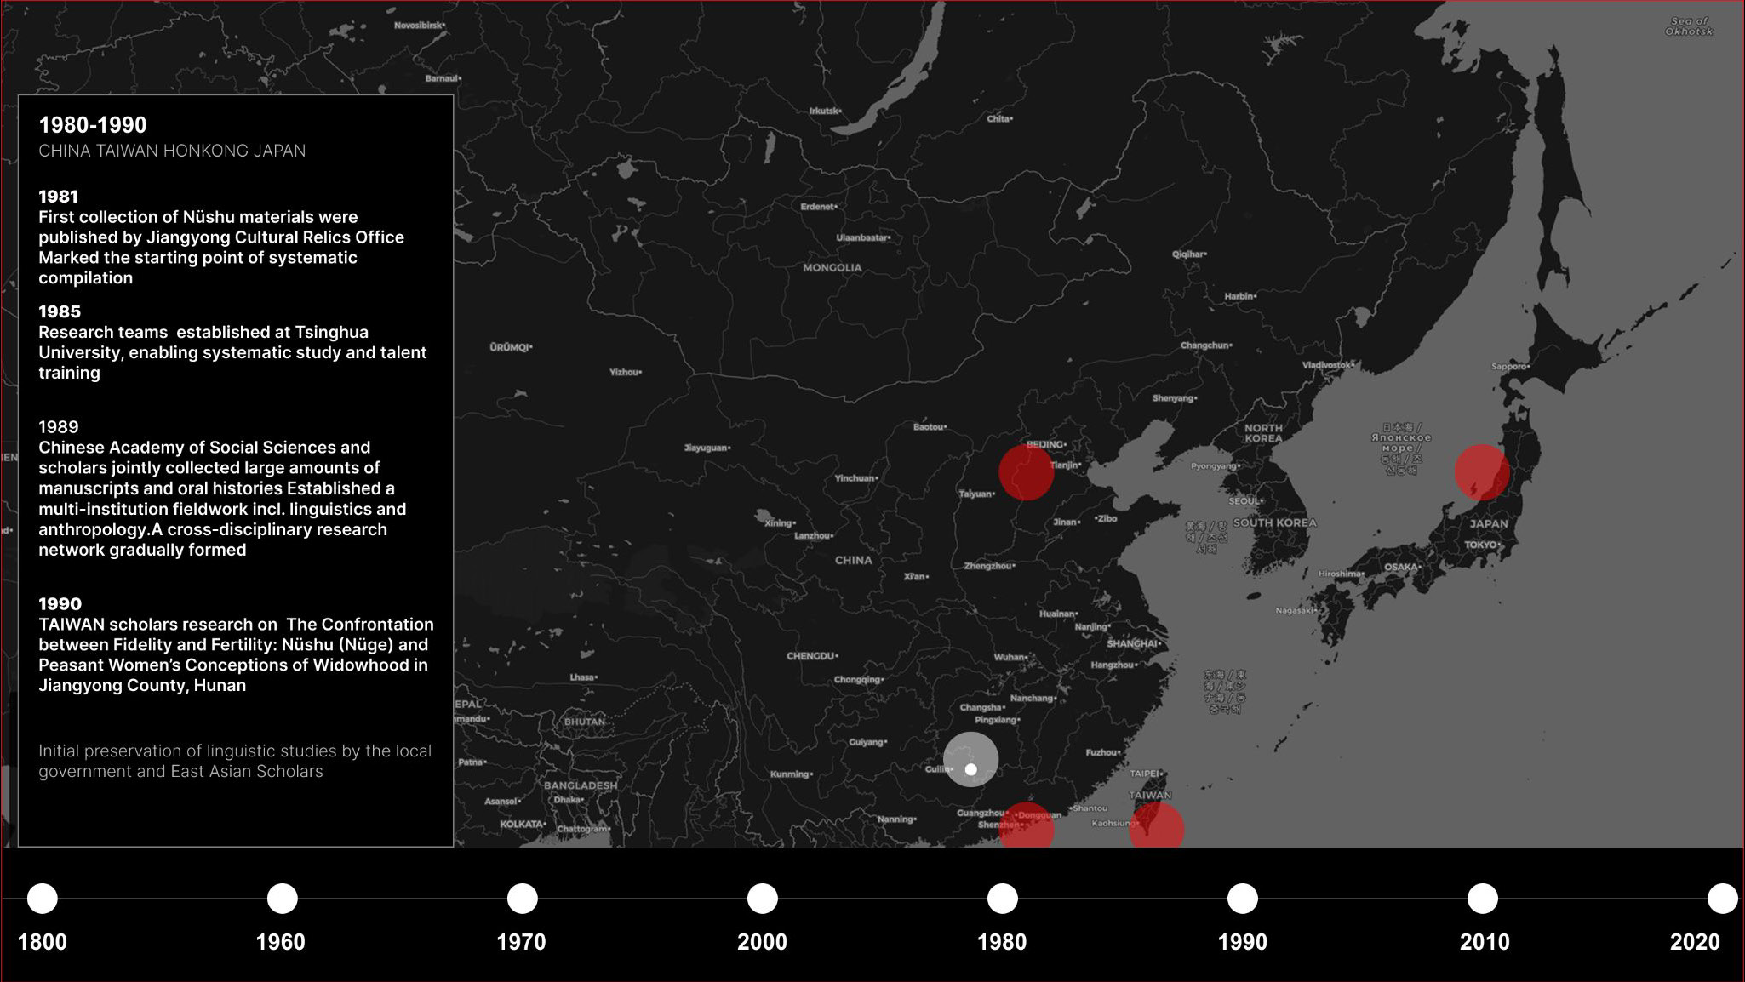Click the Lhasa city label
This screenshot has width=1745, height=982.
click(584, 677)
